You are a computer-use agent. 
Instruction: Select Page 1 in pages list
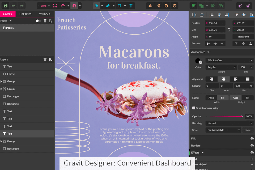(x=27, y=28)
